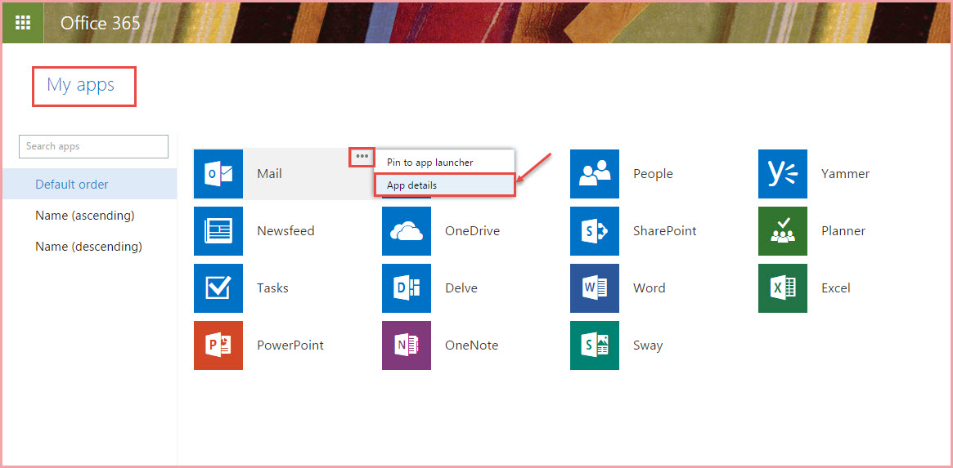Screen dimensions: 953x468
Task: Open the Yammer app icon
Action: point(783,174)
